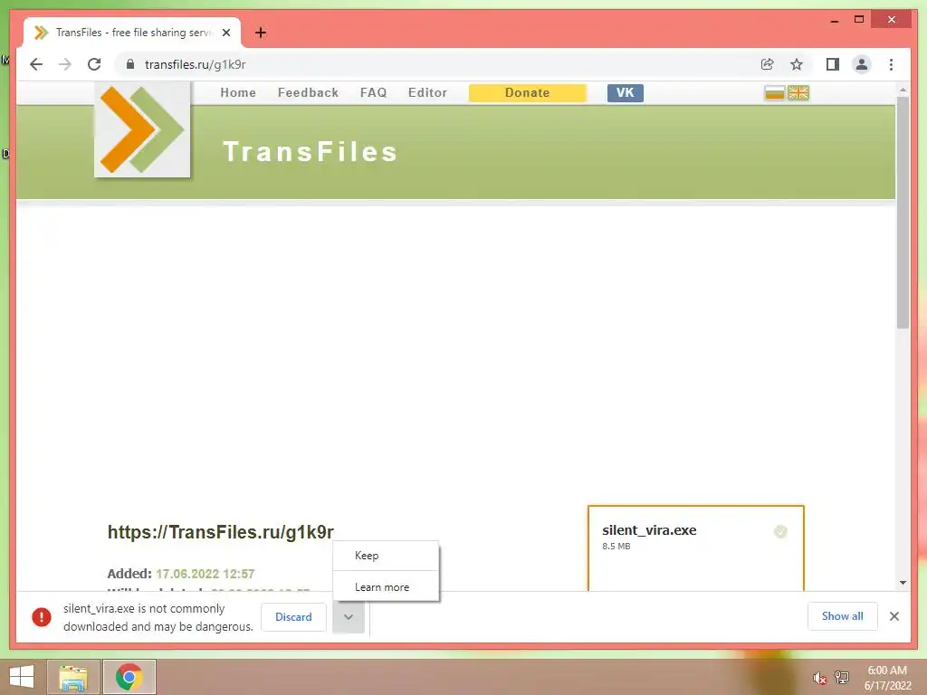Click the page vertical scrollbar thumb

tap(903, 212)
